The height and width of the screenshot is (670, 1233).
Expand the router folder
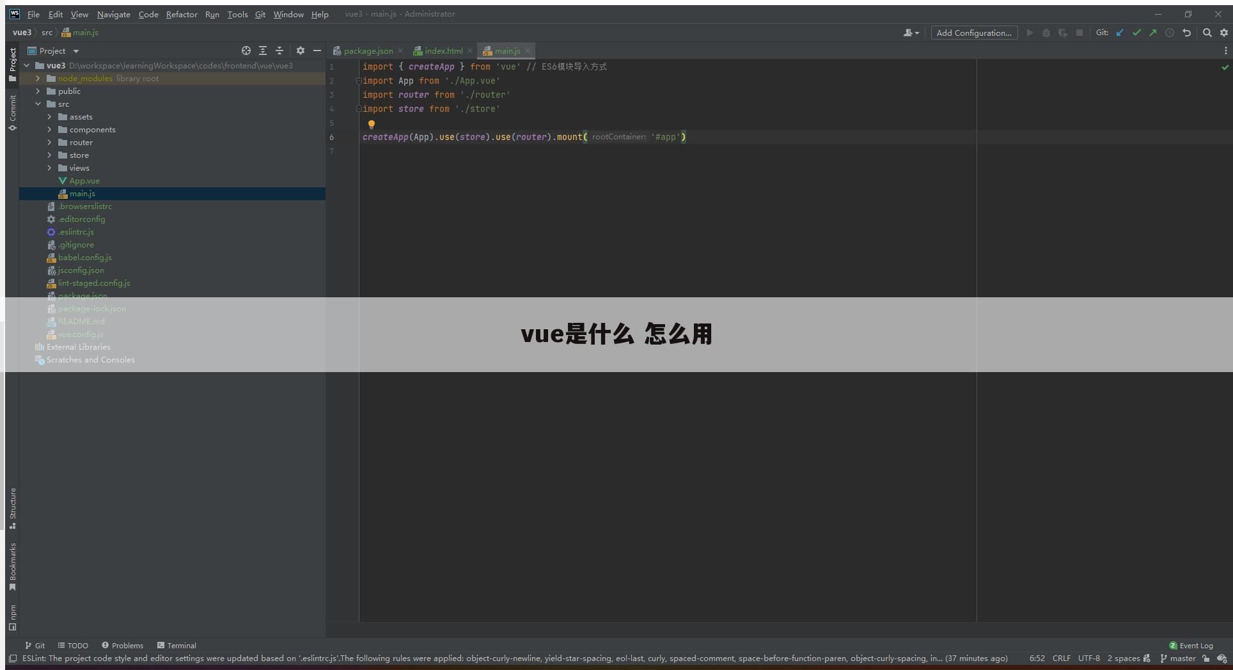click(x=50, y=142)
